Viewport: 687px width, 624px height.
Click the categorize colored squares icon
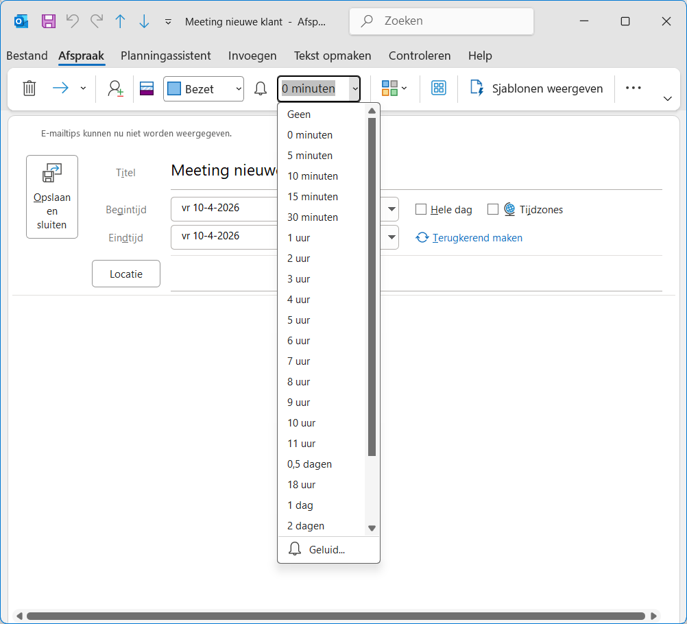pyautogui.click(x=389, y=88)
